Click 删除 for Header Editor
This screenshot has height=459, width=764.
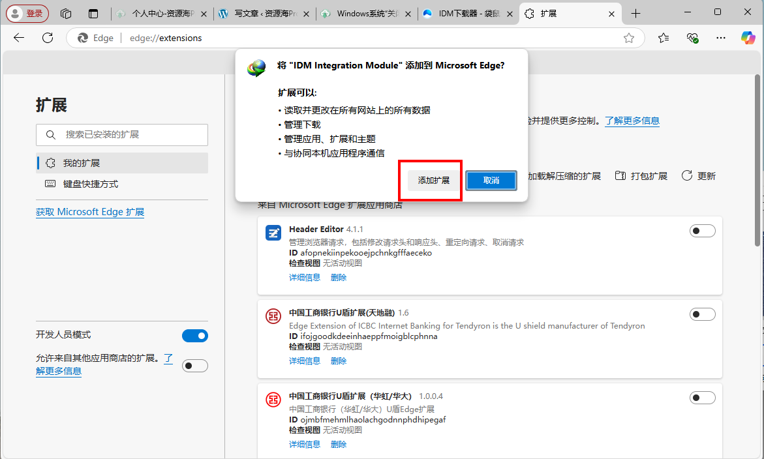339,278
